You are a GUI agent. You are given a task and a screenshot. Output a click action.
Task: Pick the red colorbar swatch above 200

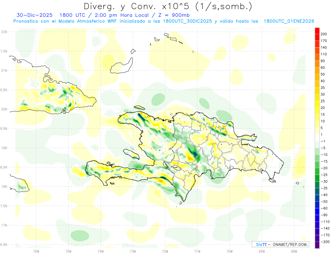317,31
